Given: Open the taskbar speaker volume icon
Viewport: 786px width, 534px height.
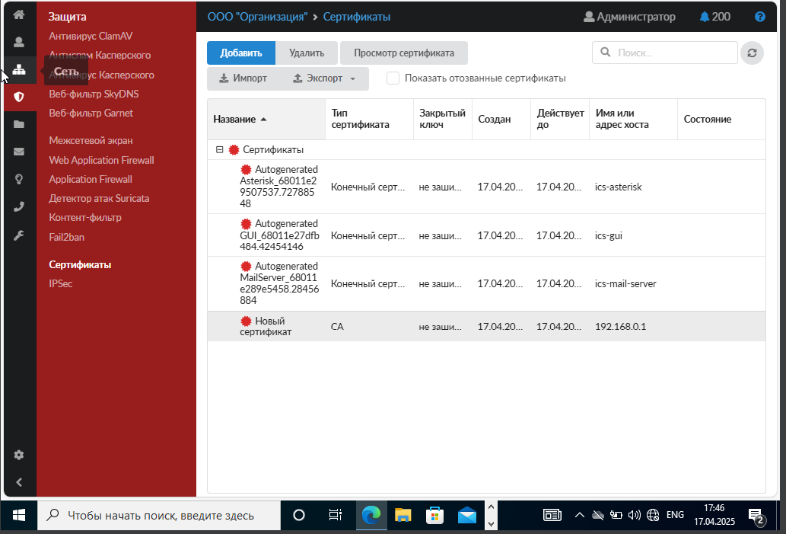Looking at the screenshot, I should pyautogui.click(x=634, y=514).
